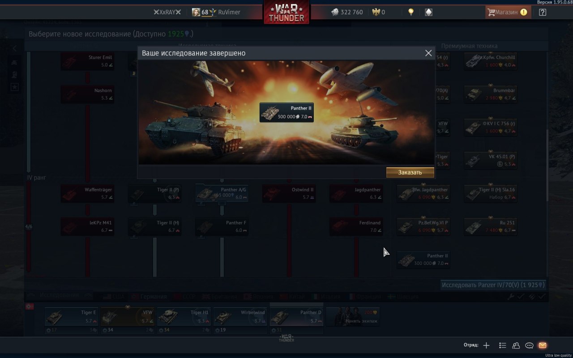Image resolution: width=573 pixels, height=358 pixels.
Task: Switch to the Китай nation tab
Action: point(292,296)
